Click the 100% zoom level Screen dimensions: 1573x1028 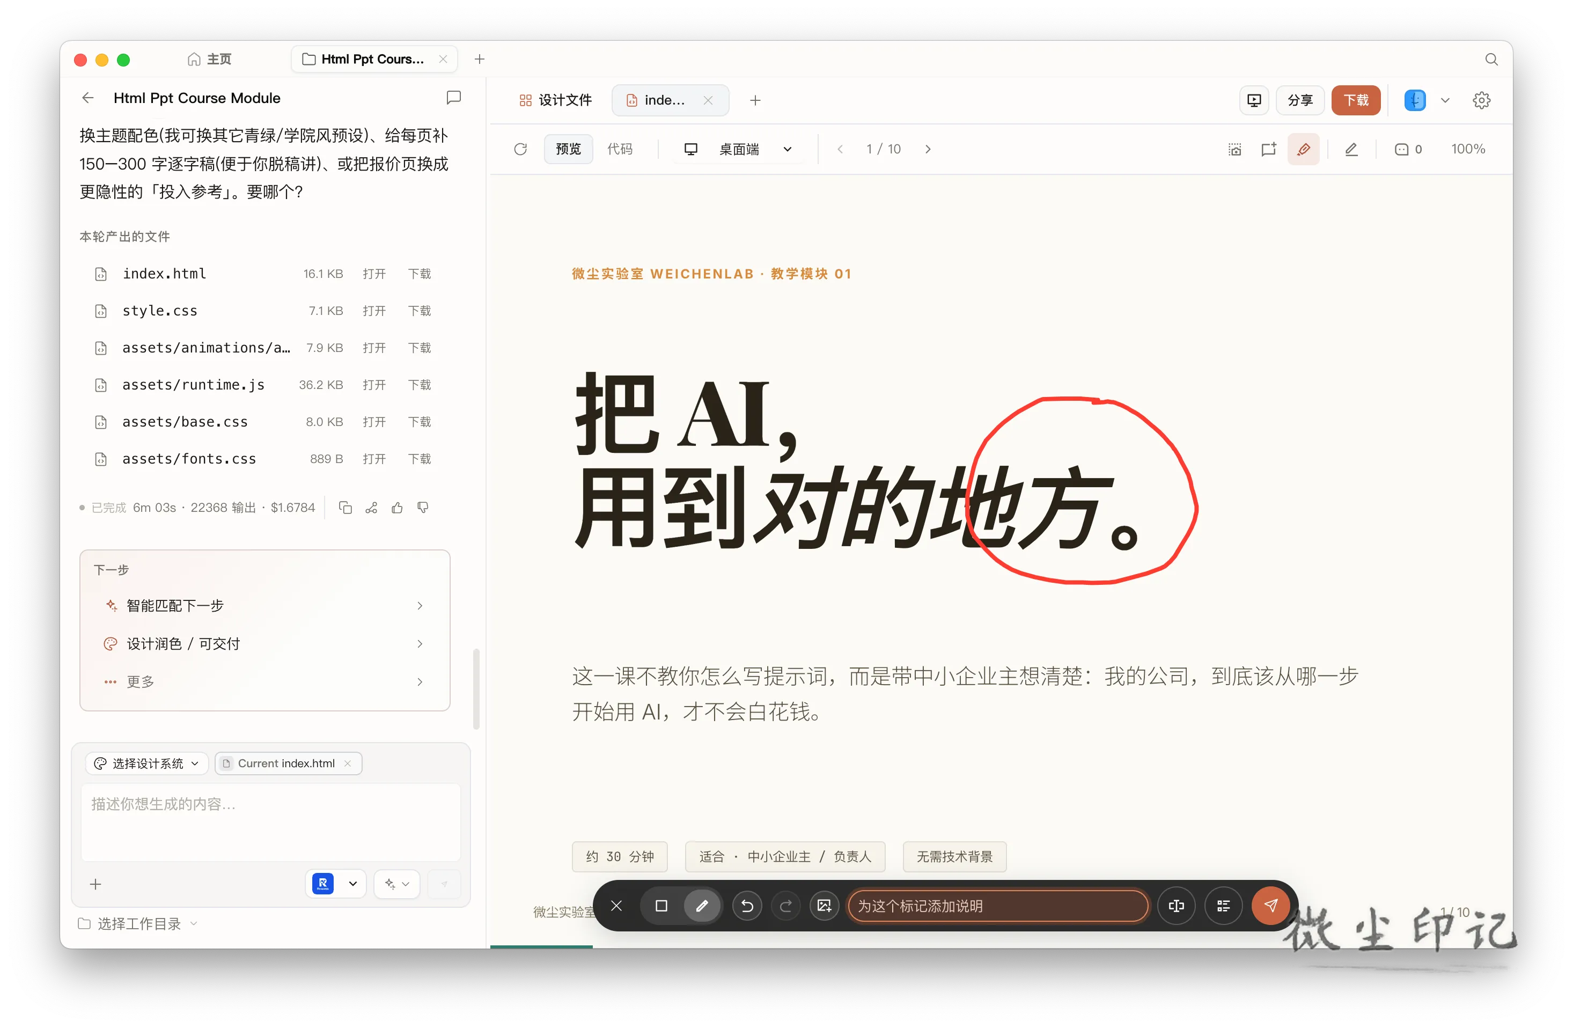1467,149
